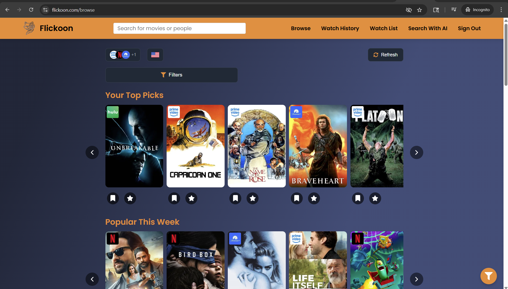This screenshot has height=289, width=508.
Task: Expand the Filters panel
Action: (171, 75)
